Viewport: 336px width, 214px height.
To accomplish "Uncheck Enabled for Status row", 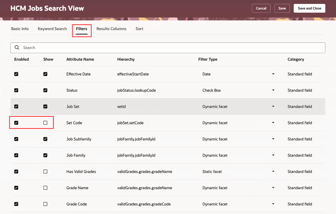I will (16, 90).
